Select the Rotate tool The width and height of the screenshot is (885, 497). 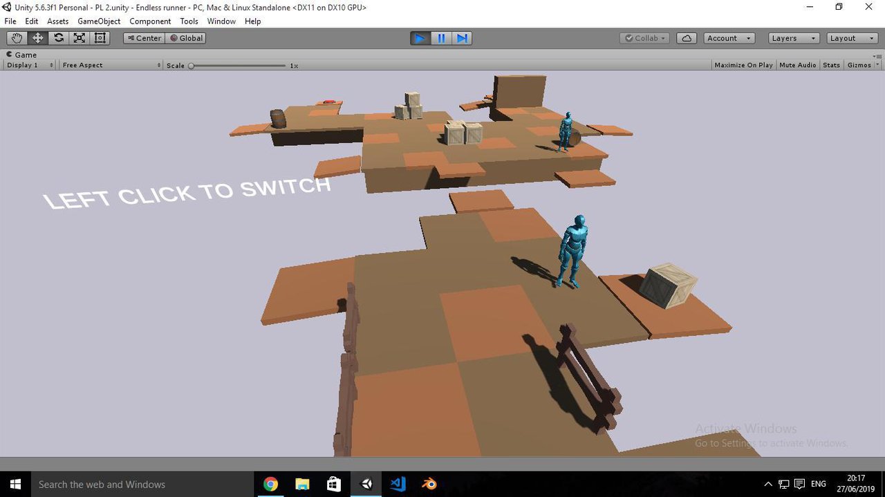(x=59, y=38)
